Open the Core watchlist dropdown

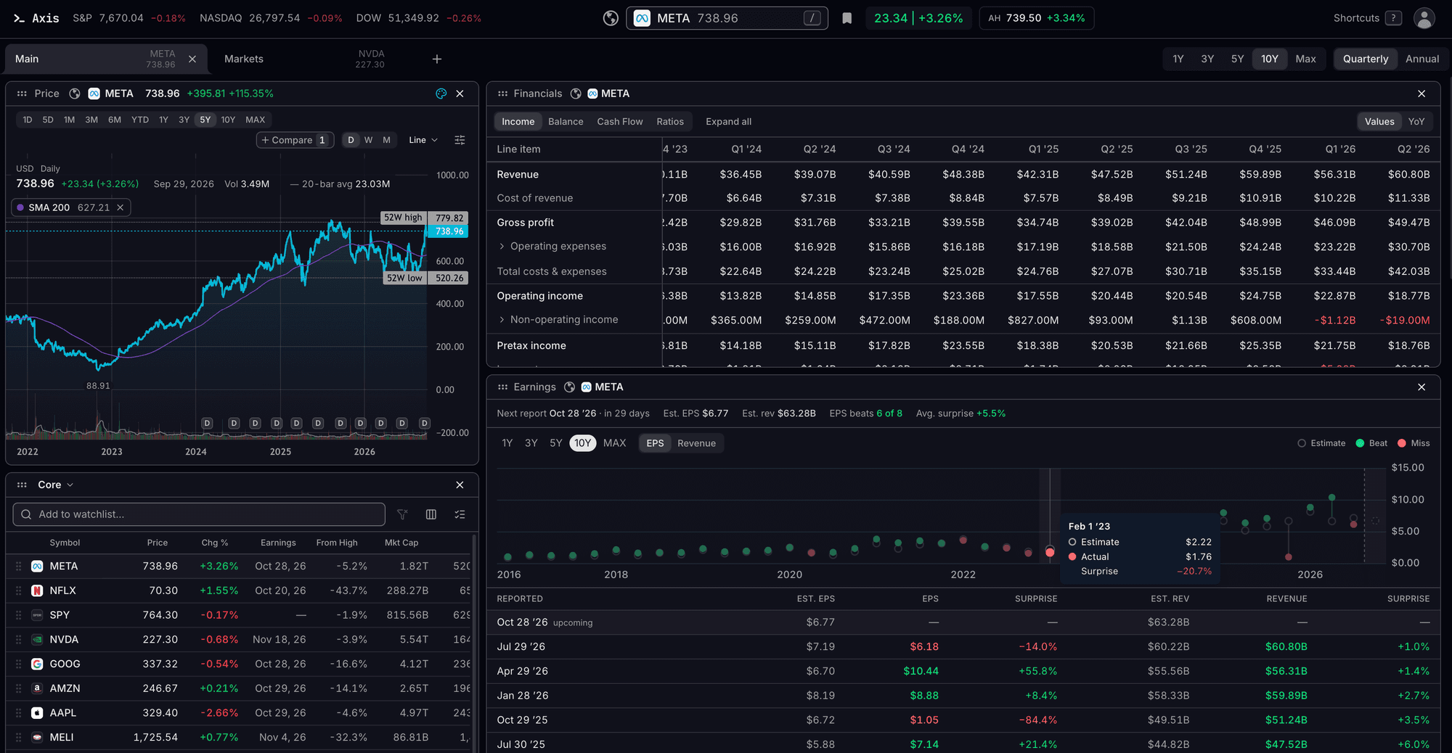tap(56, 485)
